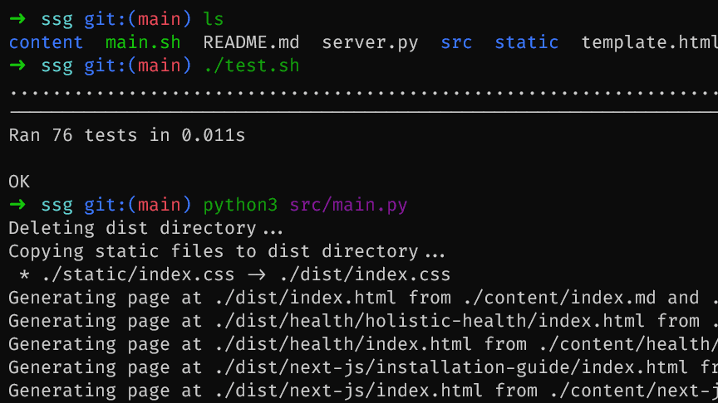Click the ./test.sh command text

(x=251, y=66)
